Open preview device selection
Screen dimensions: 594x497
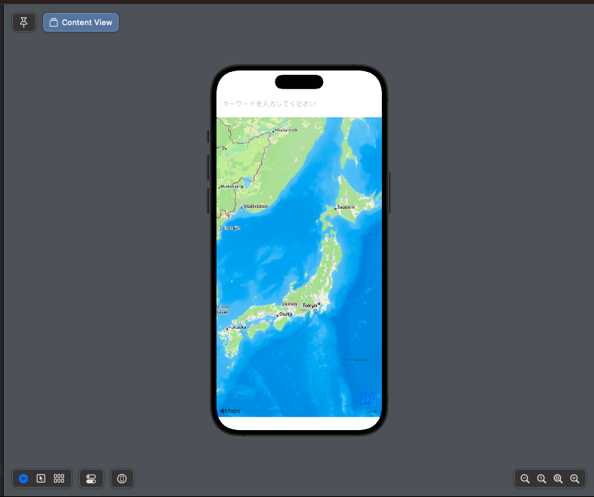(122, 478)
